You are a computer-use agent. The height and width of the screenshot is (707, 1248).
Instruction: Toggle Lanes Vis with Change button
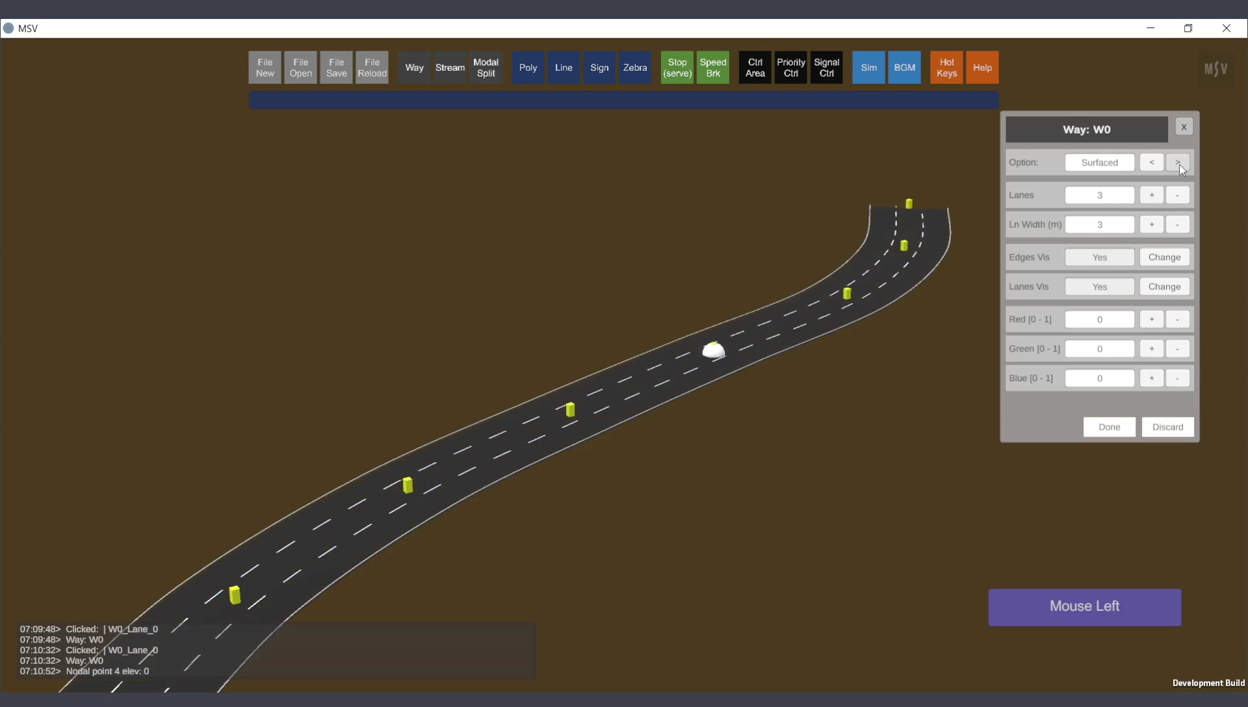1163,287
